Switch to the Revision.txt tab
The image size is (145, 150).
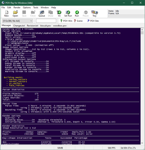click(33, 25)
